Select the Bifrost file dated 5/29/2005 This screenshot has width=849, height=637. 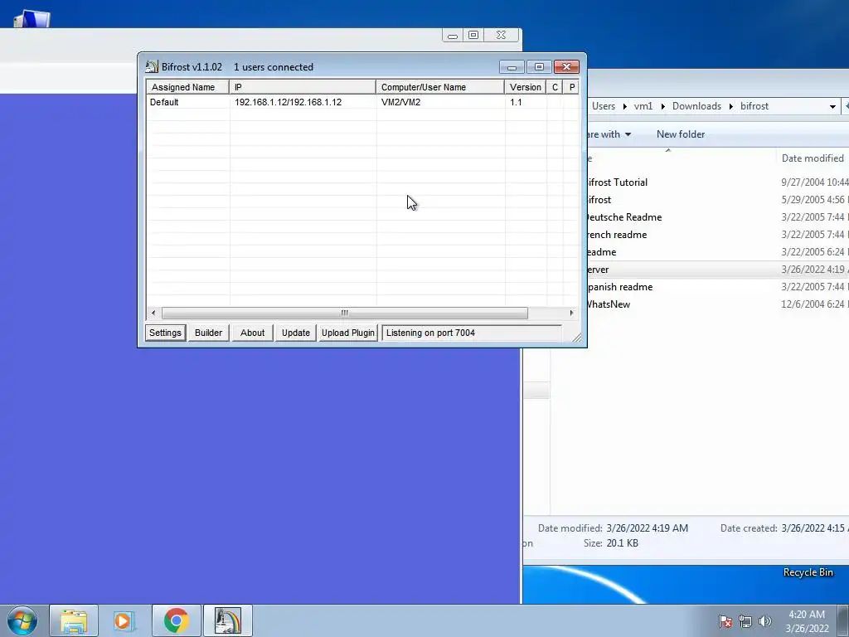(599, 200)
